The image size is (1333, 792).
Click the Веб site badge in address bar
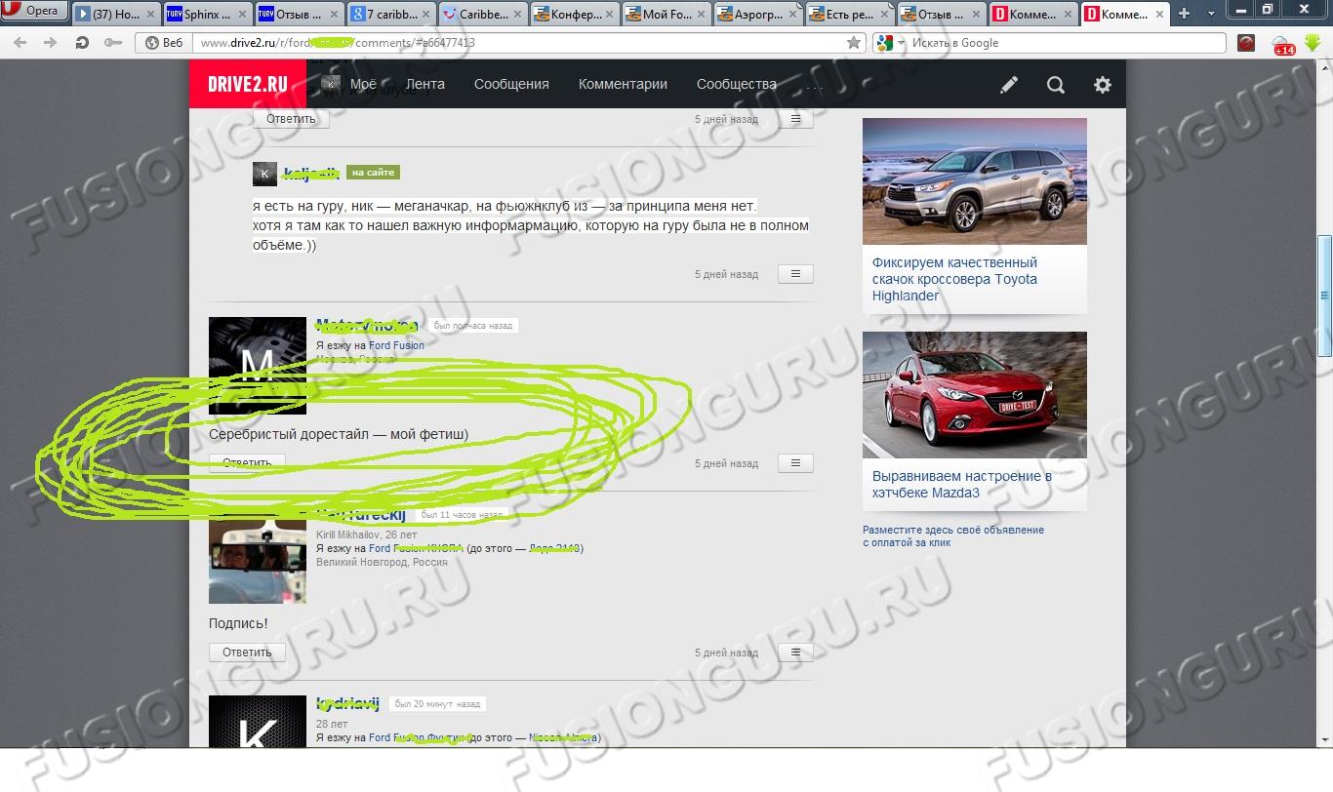pyautogui.click(x=164, y=43)
